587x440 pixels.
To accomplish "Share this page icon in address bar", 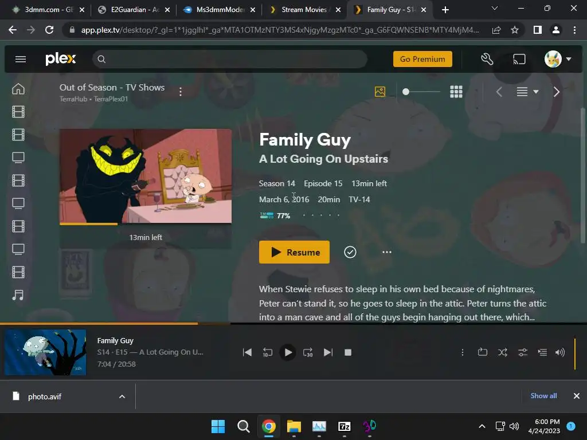I will click(x=496, y=30).
